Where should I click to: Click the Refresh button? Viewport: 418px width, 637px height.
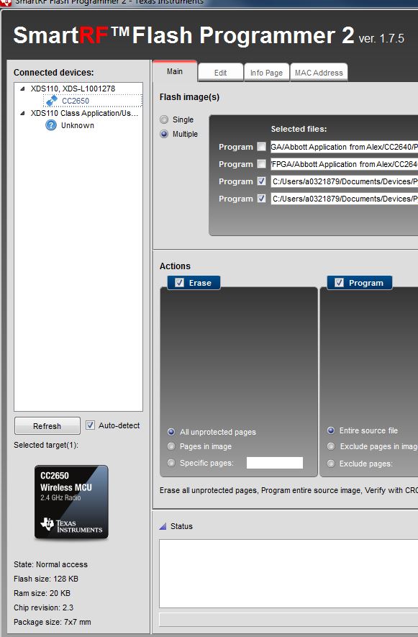click(47, 426)
